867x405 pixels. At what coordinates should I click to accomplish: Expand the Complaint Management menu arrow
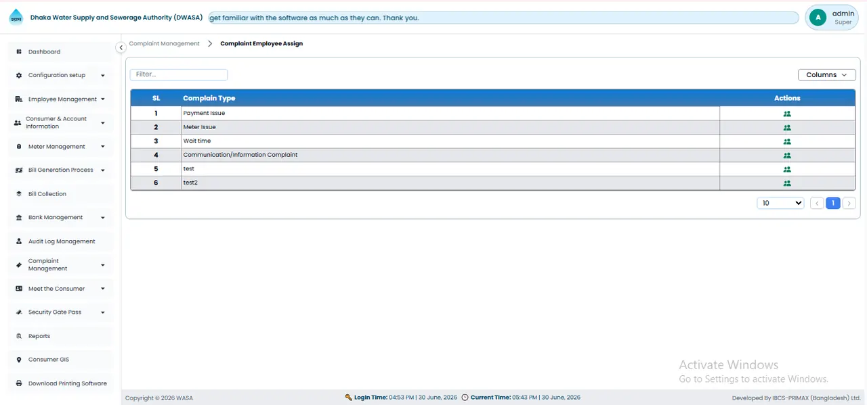click(x=103, y=265)
